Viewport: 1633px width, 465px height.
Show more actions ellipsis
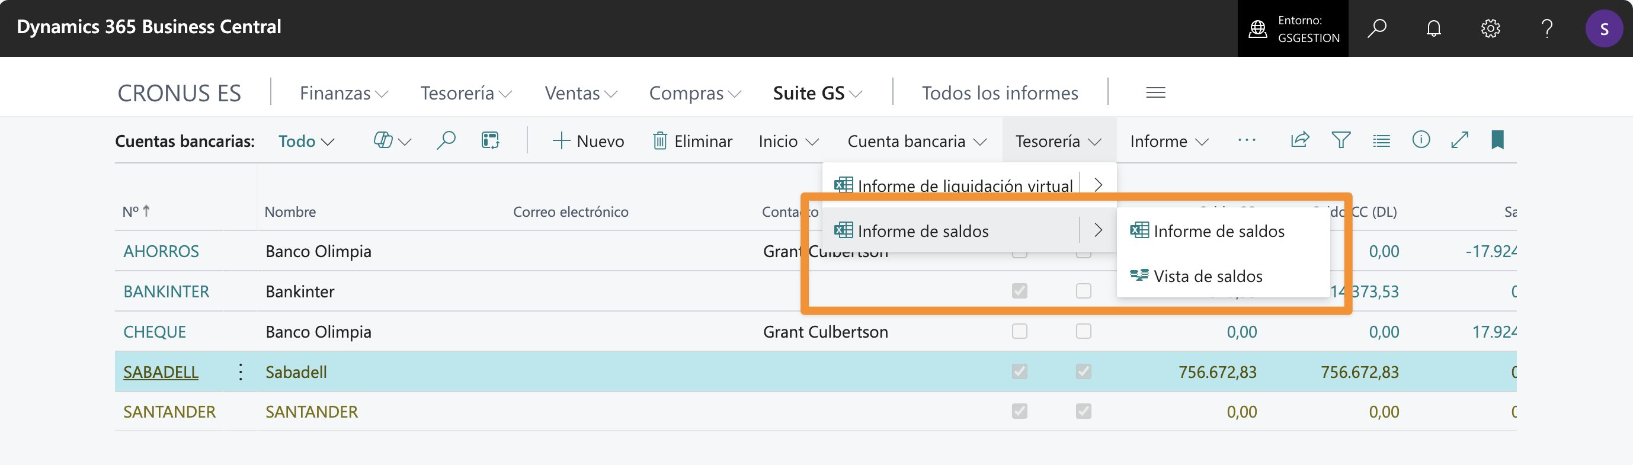[1246, 140]
